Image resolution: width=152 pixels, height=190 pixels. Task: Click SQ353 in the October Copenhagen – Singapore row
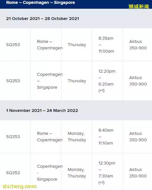coord(13,81)
